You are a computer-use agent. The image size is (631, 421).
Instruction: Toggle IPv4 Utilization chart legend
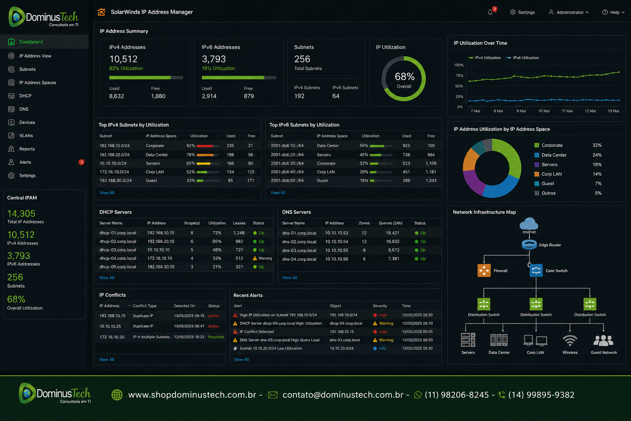tap(485, 58)
